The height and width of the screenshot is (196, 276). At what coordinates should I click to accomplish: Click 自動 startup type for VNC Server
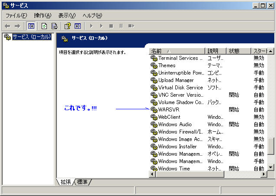point(259,95)
